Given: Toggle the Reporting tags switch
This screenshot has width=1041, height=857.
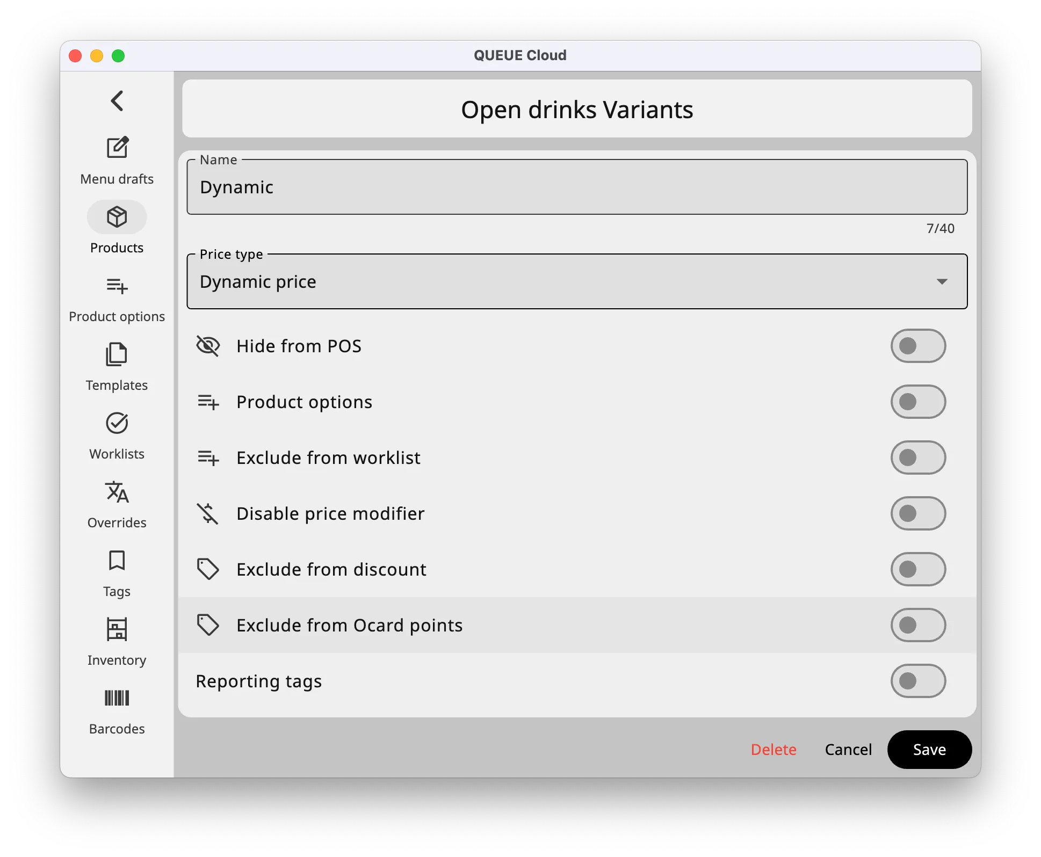Looking at the screenshot, I should tap(917, 681).
